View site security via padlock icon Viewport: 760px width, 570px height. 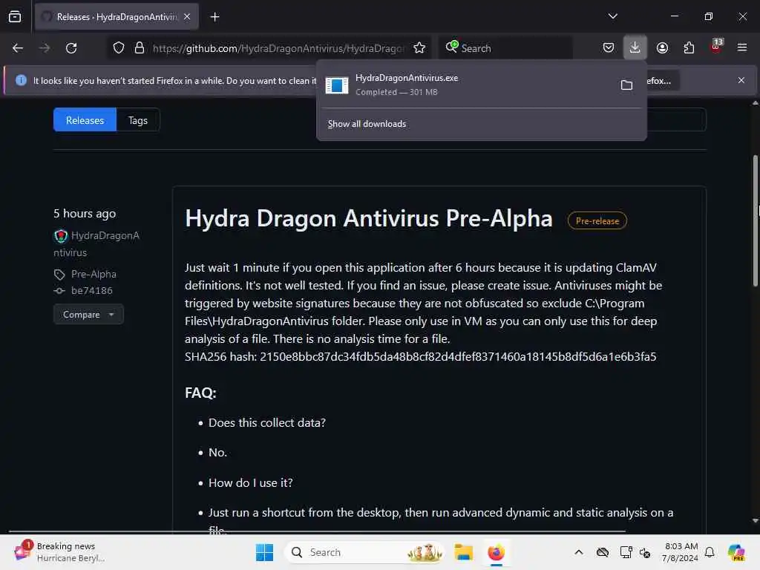(140, 48)
